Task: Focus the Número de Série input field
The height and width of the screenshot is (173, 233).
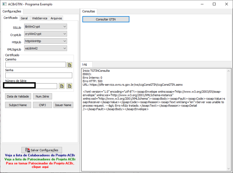Action: tap(31, 86)
